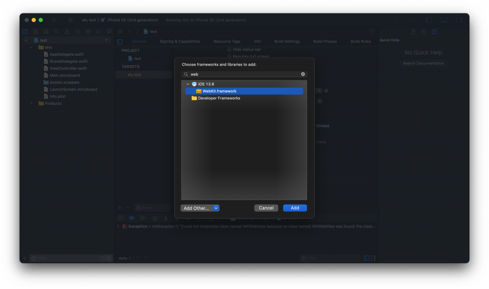This screenshot has height=289, width=489.
Task: Open the Symbol navigator icon
Action: point(46,31)
